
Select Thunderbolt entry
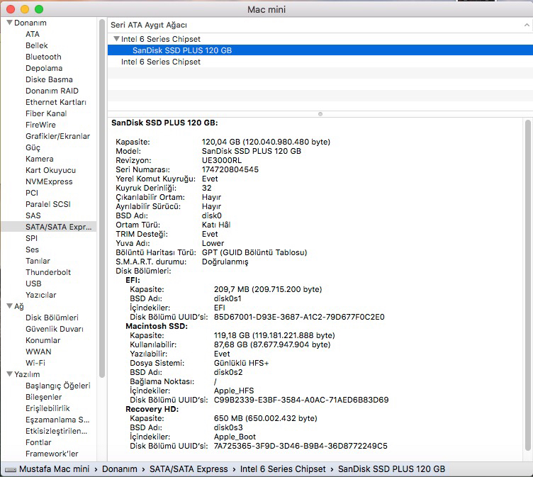point(48,272)
